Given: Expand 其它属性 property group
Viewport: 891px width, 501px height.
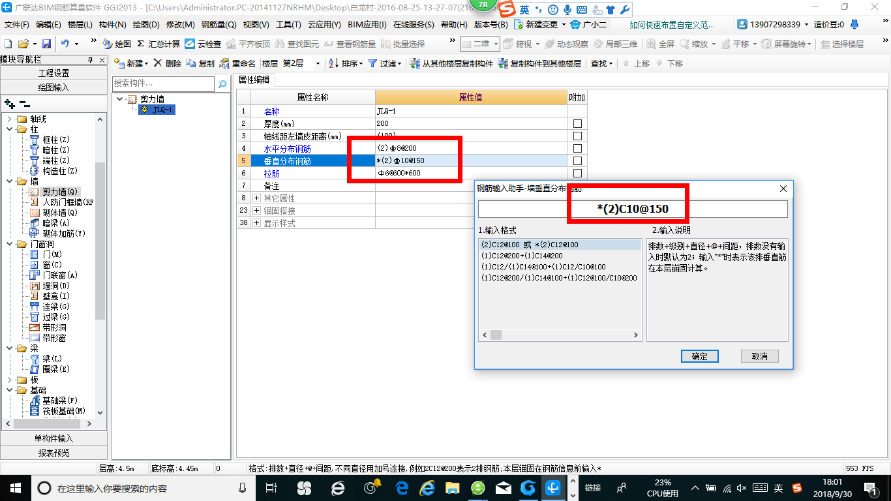Looking at the screenshot, I should click(256, 198).
